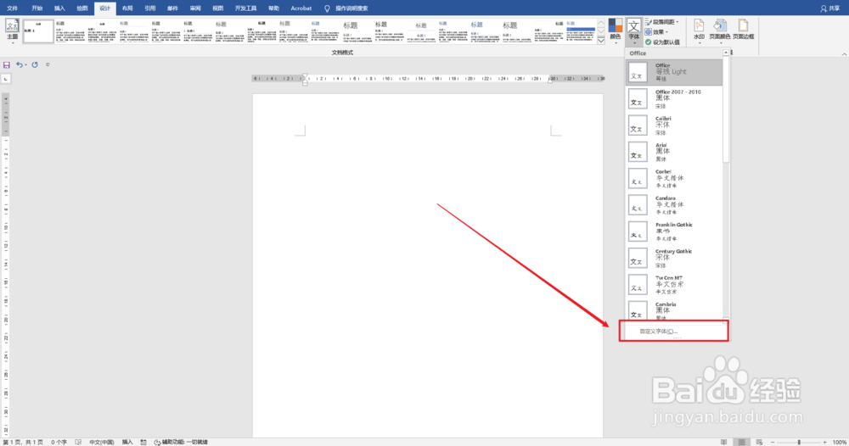Select the Cambria font theme
Screen dimensions: 849x446
674,309
